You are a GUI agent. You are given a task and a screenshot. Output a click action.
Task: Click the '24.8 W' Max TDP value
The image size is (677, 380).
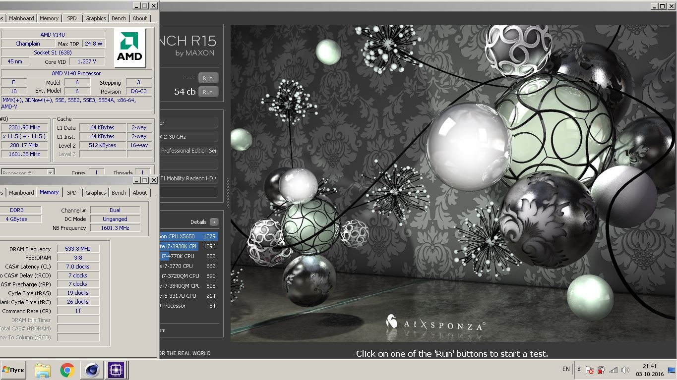[x=93, y=44]
